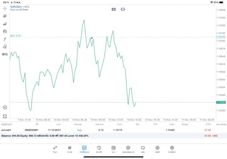227x159 pixels.
Task: Select the crosshair tool in left toolbar
Action: (x=5, y=8)
